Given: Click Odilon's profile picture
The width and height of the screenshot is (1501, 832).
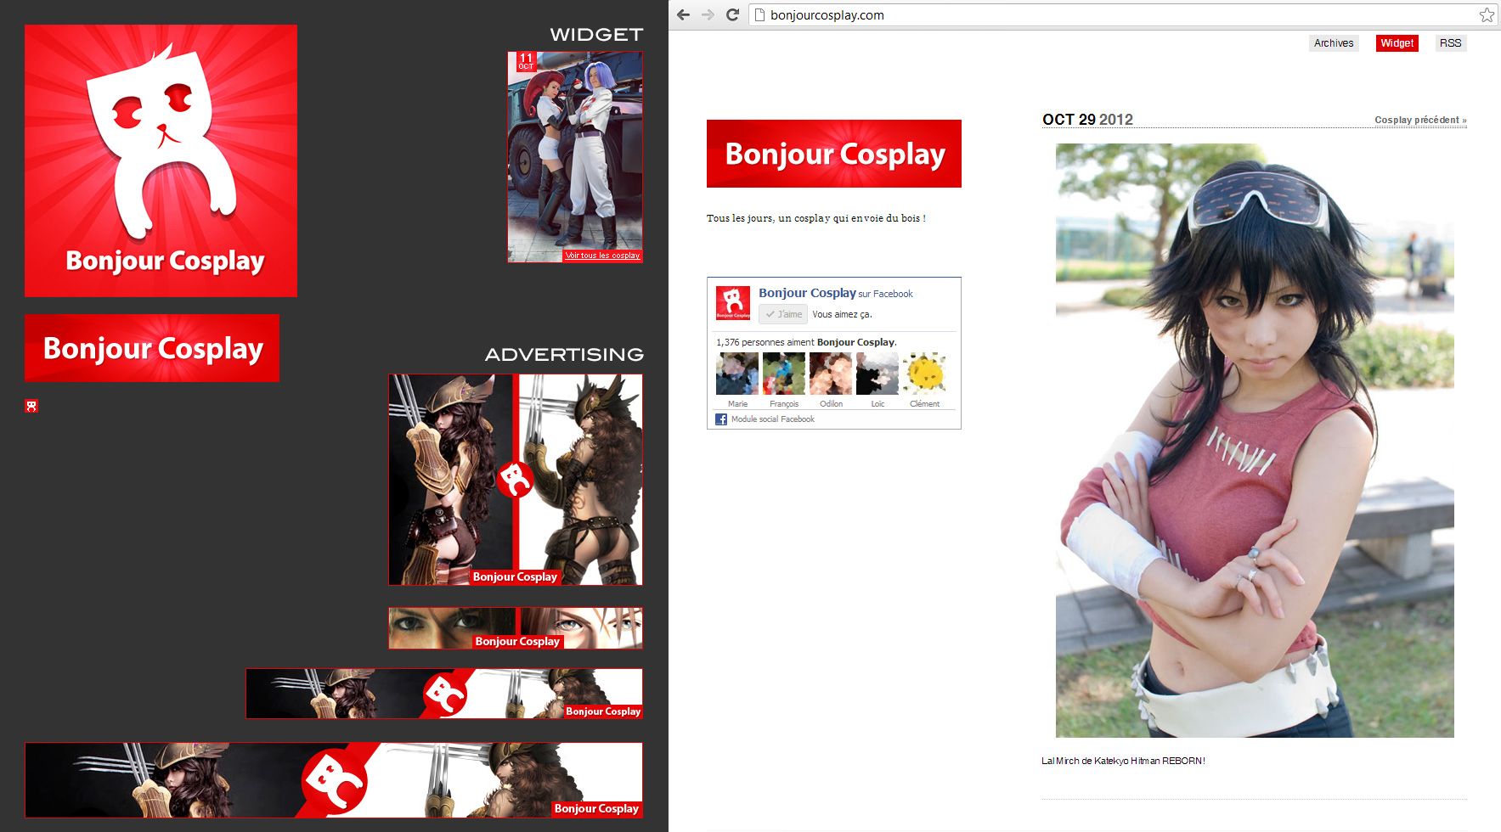Looking at the screenshot, I should 831,374.
